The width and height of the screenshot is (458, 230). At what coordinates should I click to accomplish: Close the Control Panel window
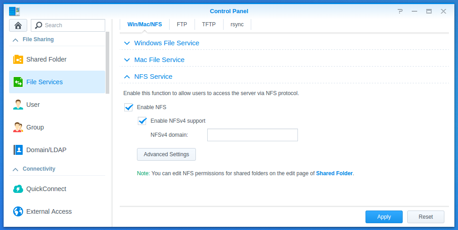(443, 11)
